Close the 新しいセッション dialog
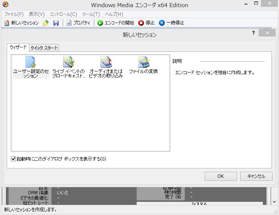The height and width of the screenshot is (215, 279). click(267, 33)
